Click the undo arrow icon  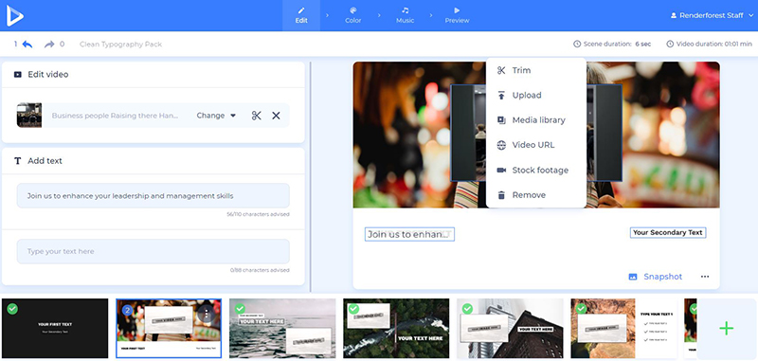[x=27, y=45]
